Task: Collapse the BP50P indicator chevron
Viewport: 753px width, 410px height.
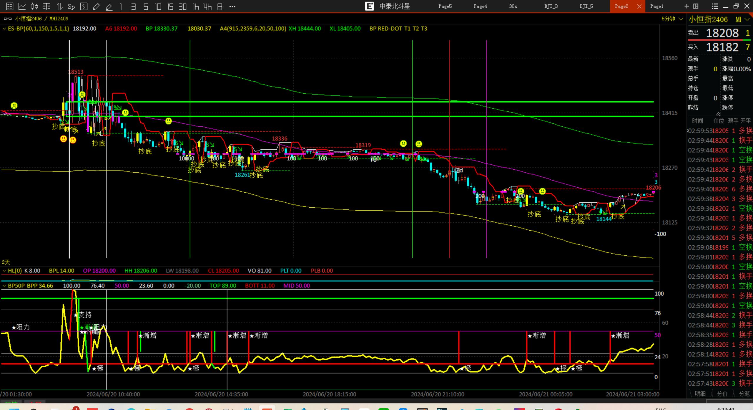Action: 4,286
